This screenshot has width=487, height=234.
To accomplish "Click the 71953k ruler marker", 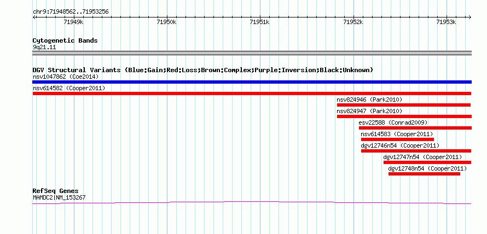I will click(447, 22).
